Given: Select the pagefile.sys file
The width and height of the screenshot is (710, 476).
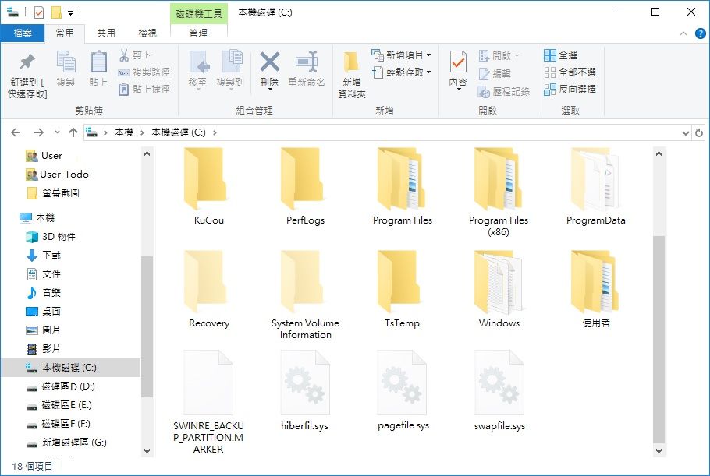Looking at the screenshot, I should click(403, 391).
